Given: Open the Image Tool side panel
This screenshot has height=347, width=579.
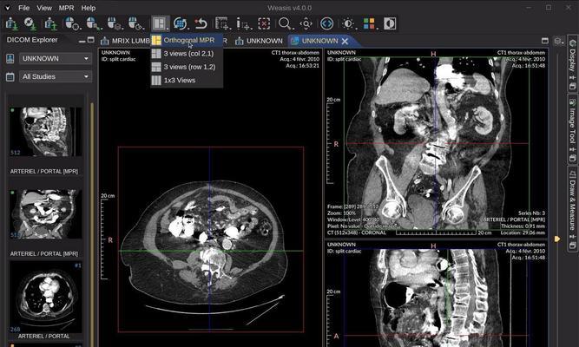Looking at the screenshot, I should pos(572,128).
